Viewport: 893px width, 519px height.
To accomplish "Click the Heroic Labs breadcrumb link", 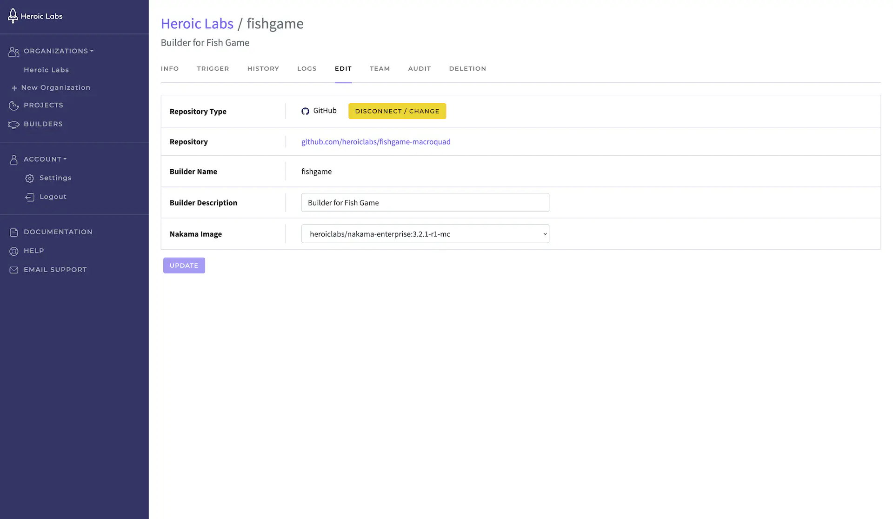I will (197, 23).
